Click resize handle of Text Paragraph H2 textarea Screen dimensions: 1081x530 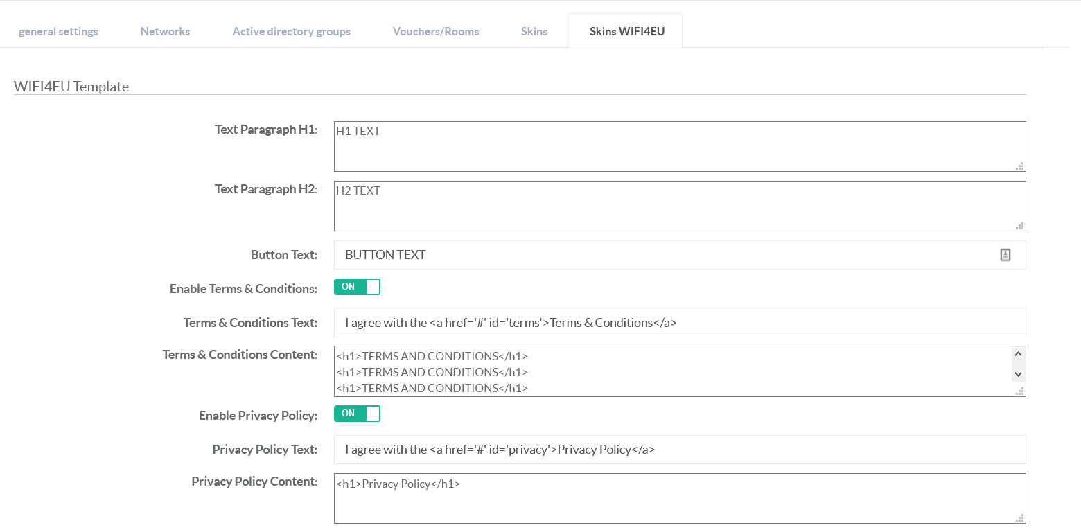(1019, 225)
